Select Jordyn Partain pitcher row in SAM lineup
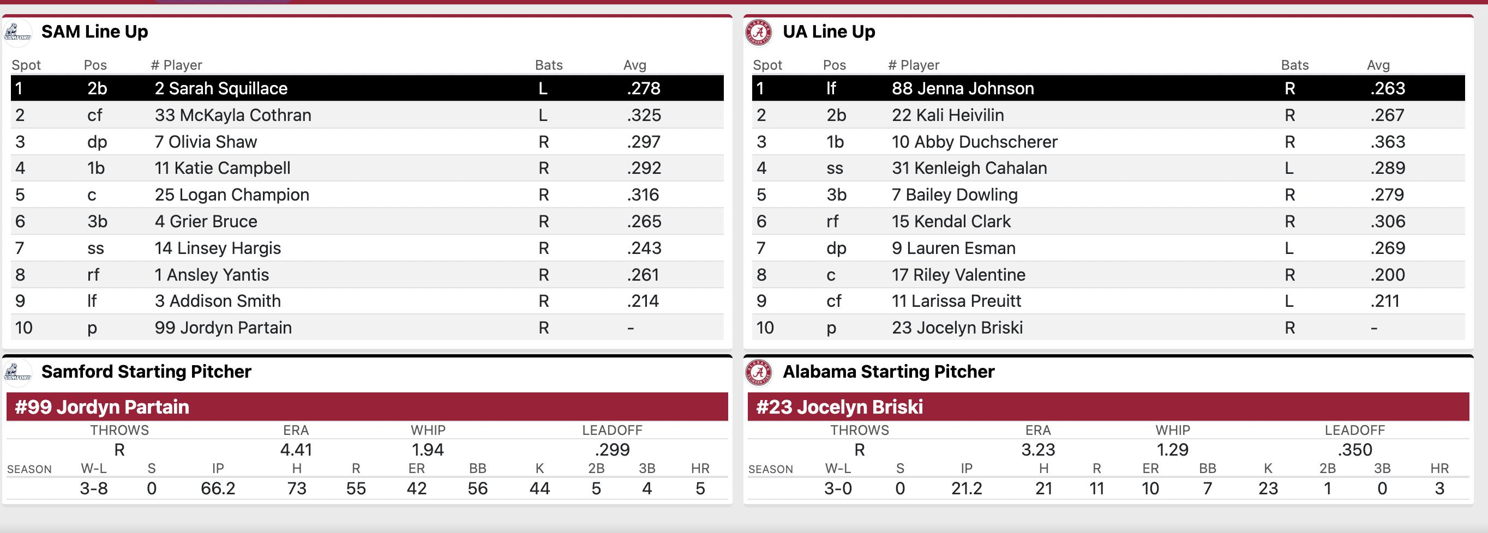Image resolution: width=1488 pixels, height=533 pixels. [367, 328]
